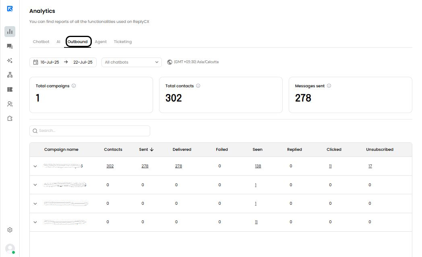Image resolution: width=422 pixels, height=257 pixels.
Task: Open the settings gear sidebar icon
Action: (10, 230)
